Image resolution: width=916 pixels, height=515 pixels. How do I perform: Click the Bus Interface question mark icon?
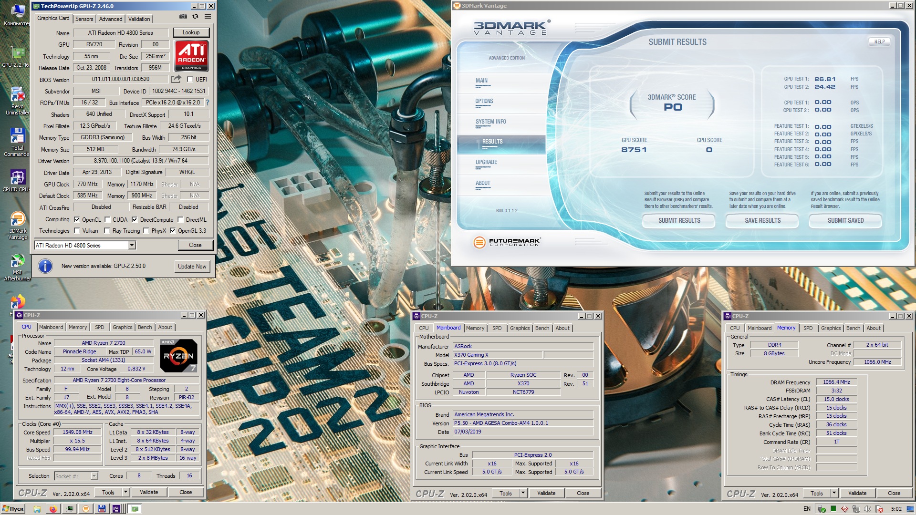(207, 103)
